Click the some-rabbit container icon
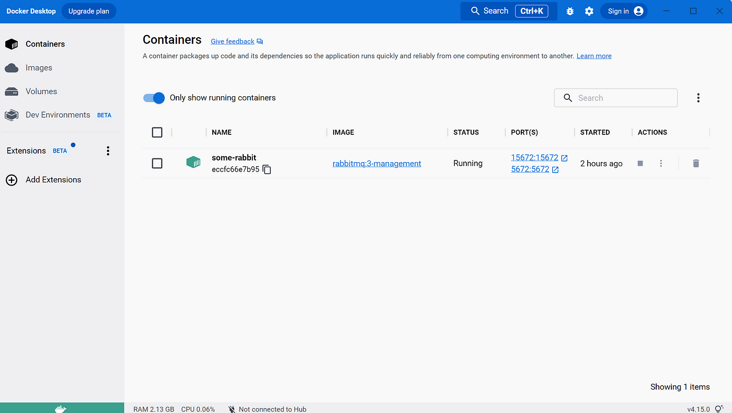 point(193,163)
